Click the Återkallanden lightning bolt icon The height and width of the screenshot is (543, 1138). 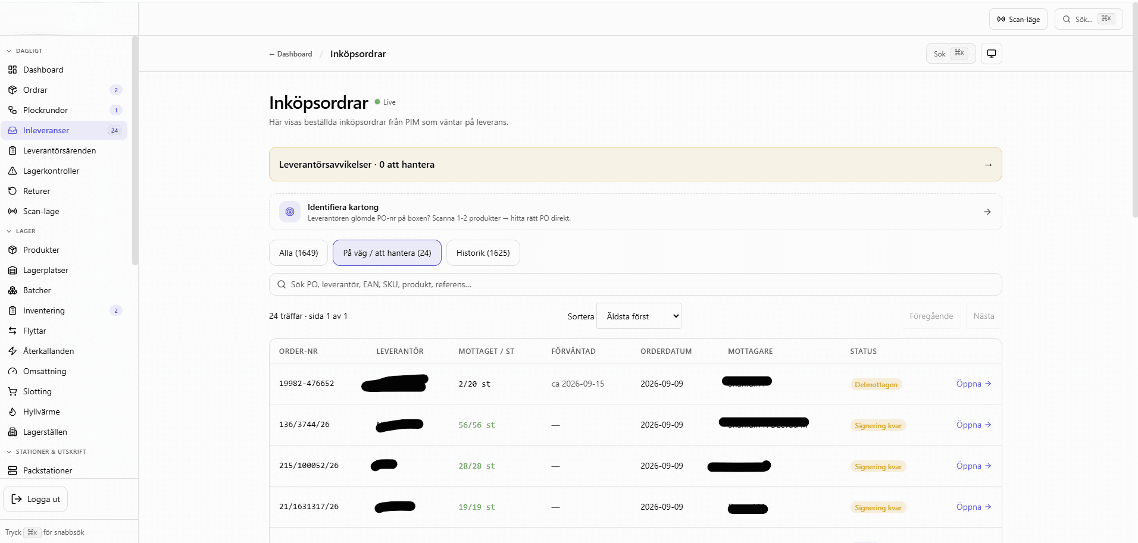12,351
